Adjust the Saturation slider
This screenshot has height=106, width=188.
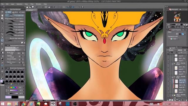click(x=14, y=90)
